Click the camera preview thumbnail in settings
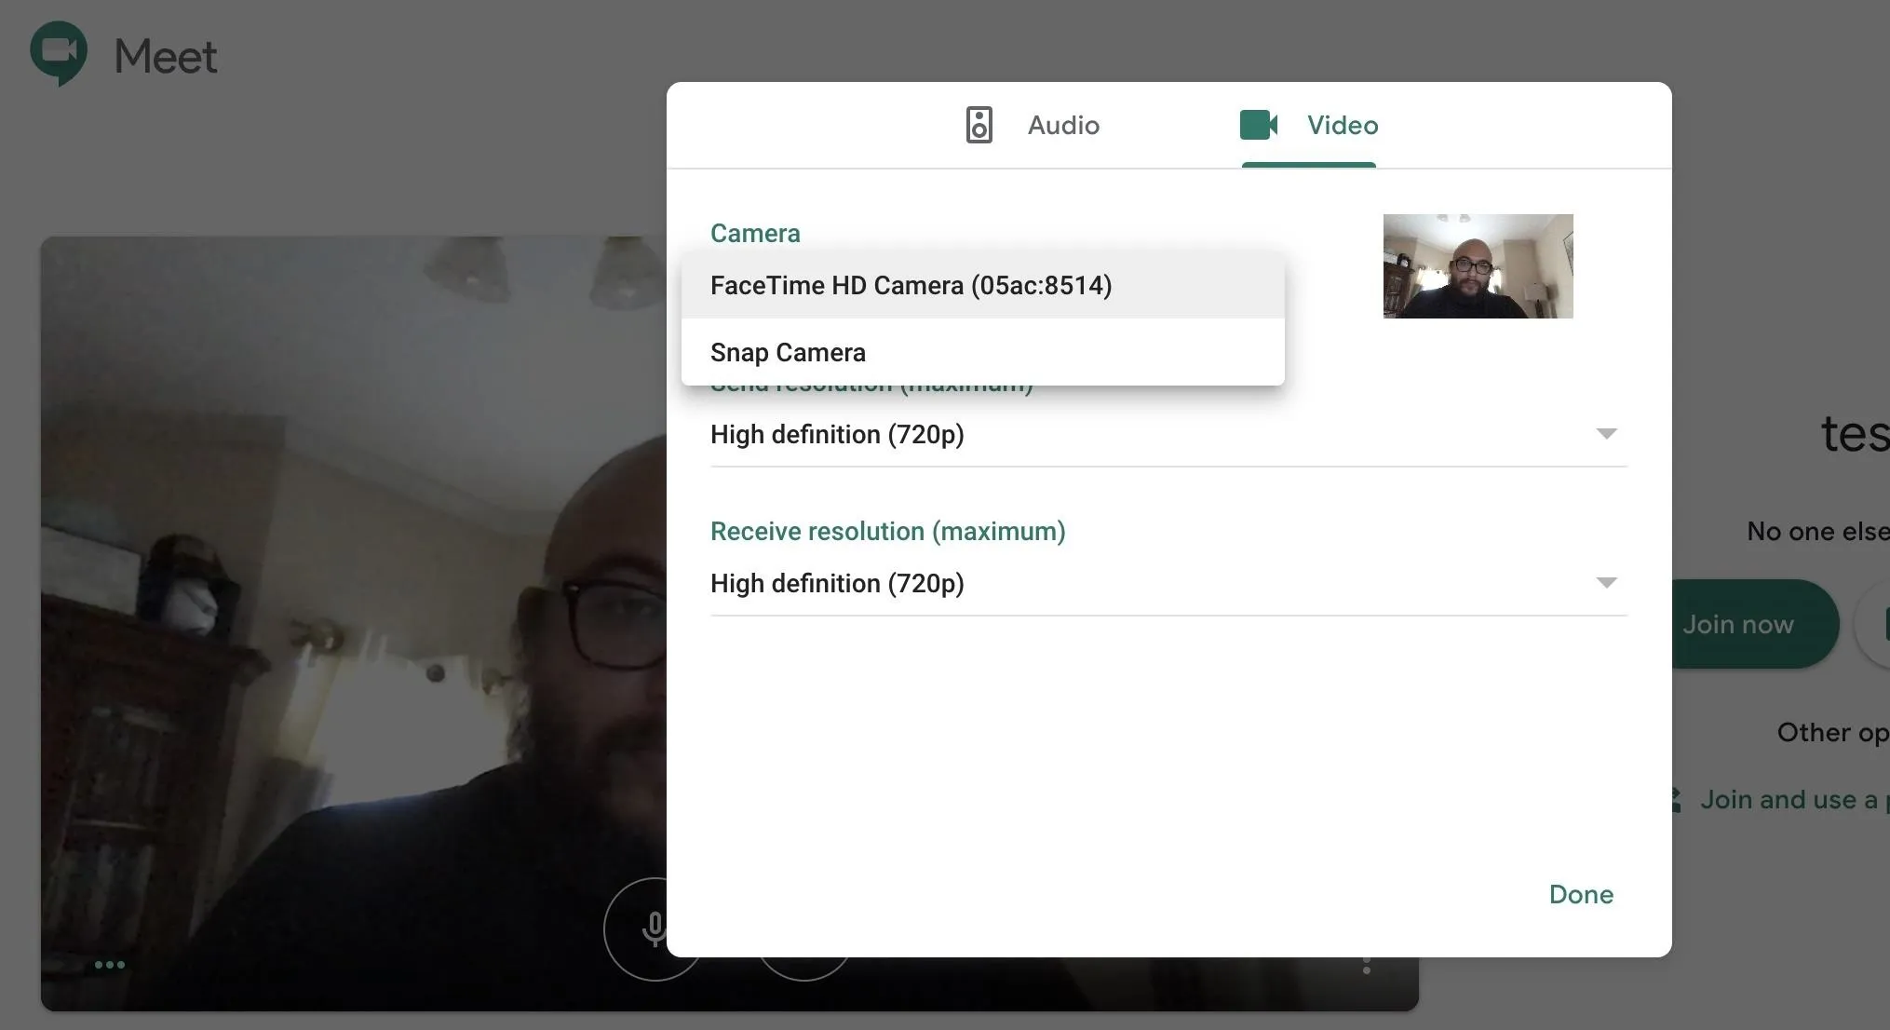Image resolution: width=1890 pixels, height=1030 pixels. pos(1478,266)
